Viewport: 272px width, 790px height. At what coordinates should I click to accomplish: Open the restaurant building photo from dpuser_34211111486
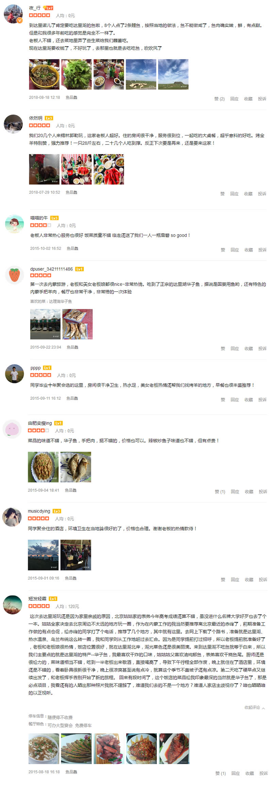tap(45, 324)
